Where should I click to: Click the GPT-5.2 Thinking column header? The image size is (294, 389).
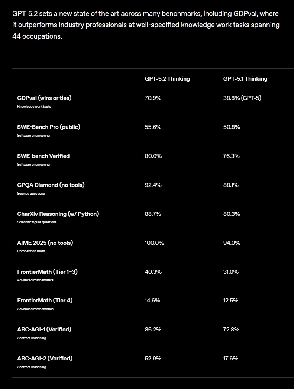[167, 79]
